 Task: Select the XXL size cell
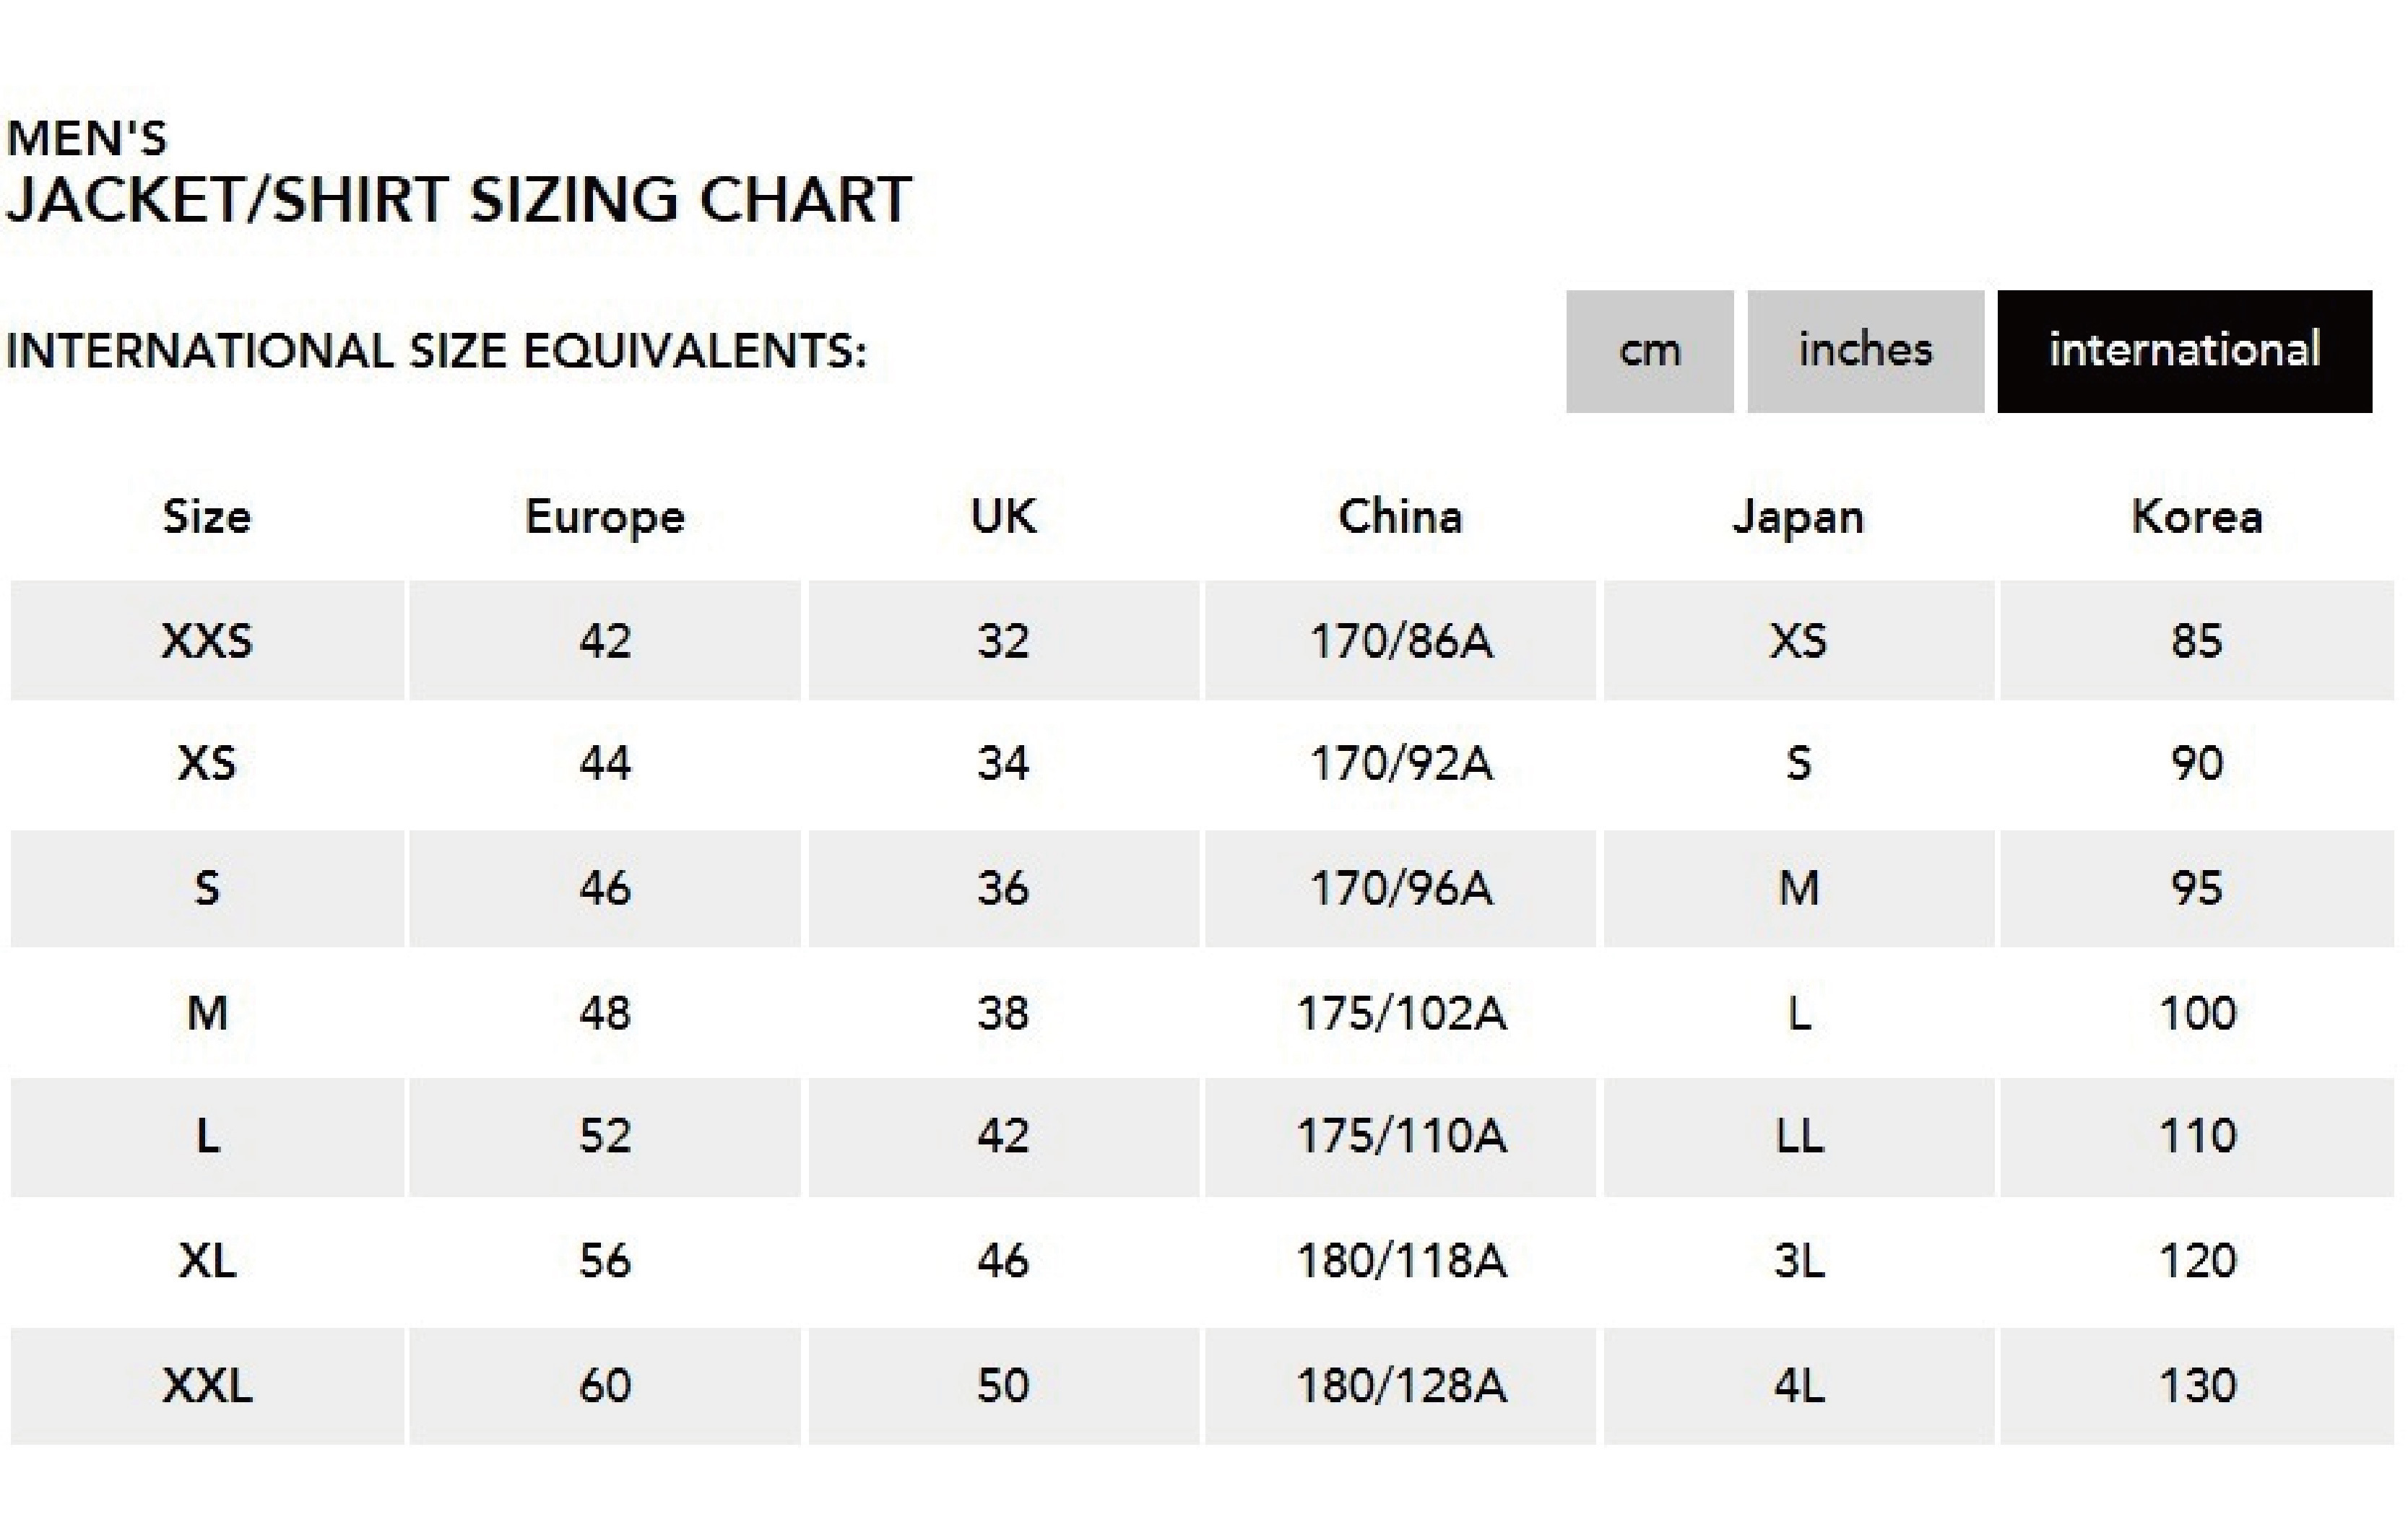click(207, 1386)
